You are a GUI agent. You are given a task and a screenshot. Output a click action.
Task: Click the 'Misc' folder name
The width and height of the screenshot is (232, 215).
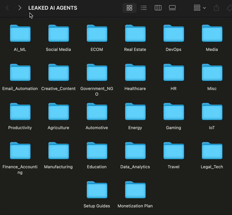click(x=212, y=89)
